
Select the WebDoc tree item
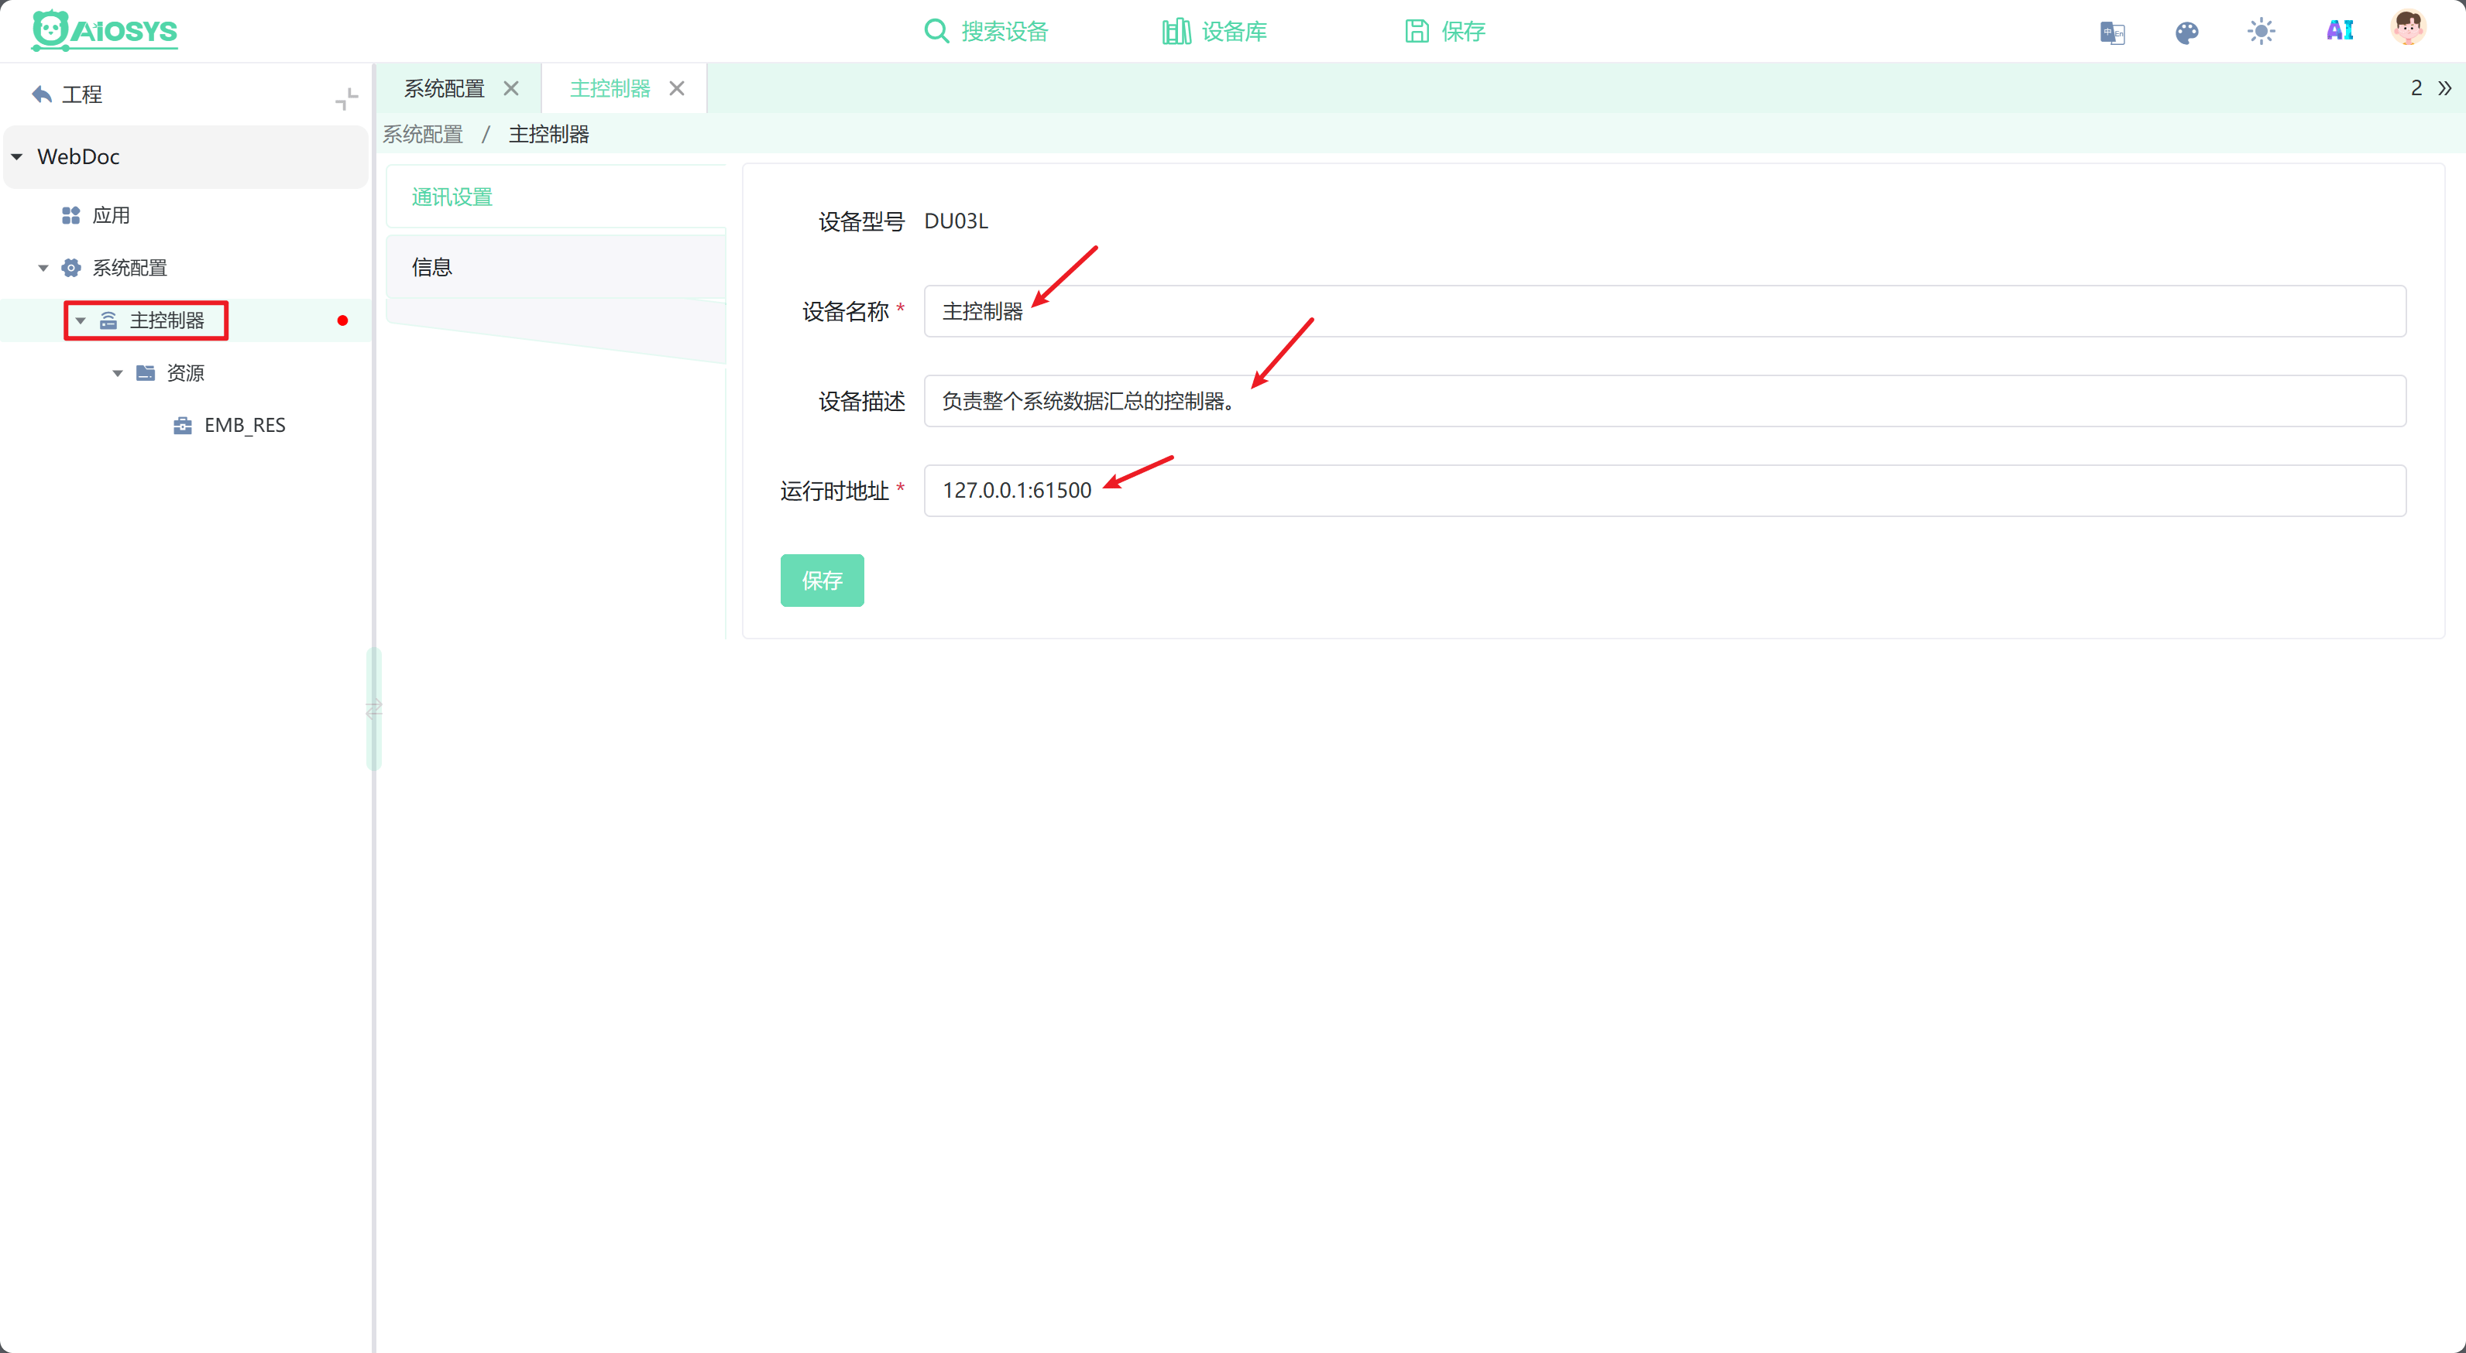(186, 157)
